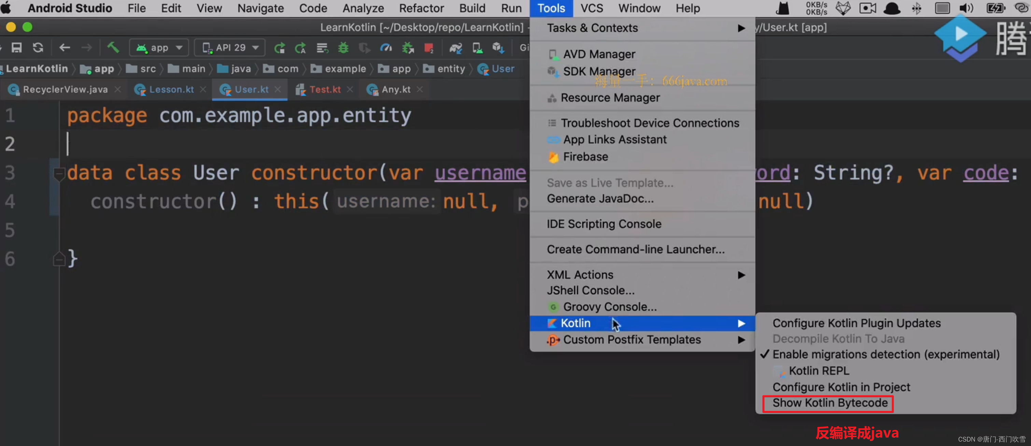Toggle Enable migrations detection (experimental)
This screenshot has width=1031, height=446.
pos(885,355)
